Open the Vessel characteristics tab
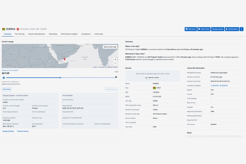The width and height of the screenshot is (246, 164). click(x=36, y=34)
